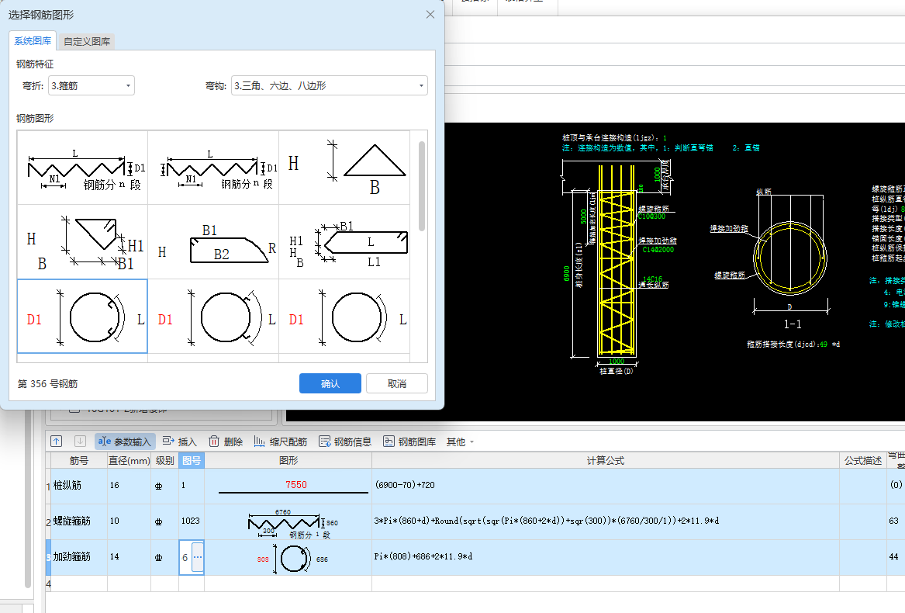
Task: Select the zigzag rebar shape with L and D1
Action: tap(82, 168)
